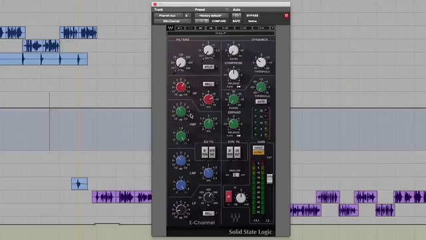Image resolution: width=426 pixels, height=240 pixels.
Task: Open the insert position letter dropdown
Action: coord(187,16)
